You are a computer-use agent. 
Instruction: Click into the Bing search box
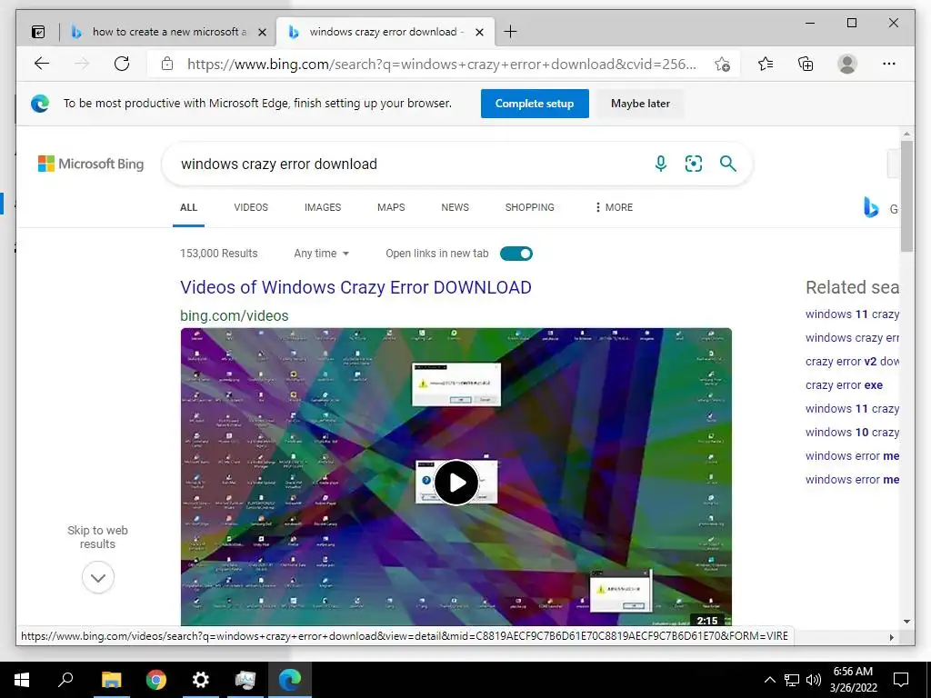(410, 164)
